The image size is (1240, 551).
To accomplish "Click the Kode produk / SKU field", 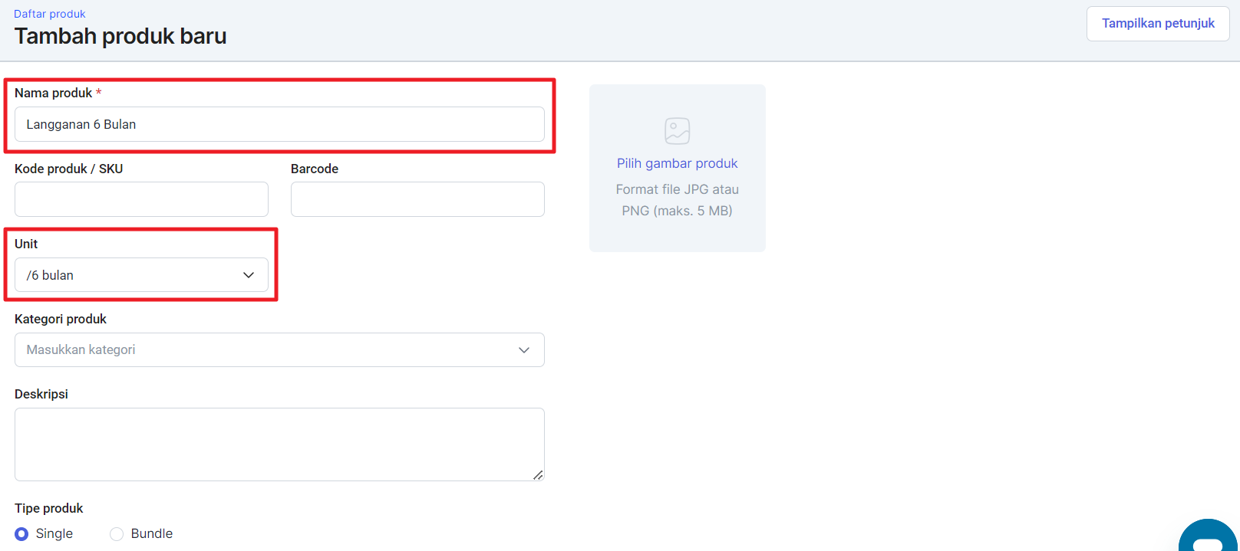I will coord(141,199).
